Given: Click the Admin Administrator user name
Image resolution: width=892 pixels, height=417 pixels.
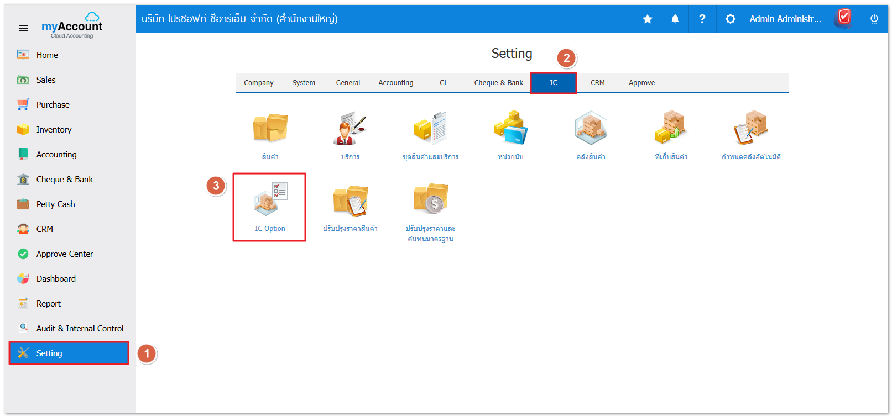Looking at the screenshot, I should point(785,19).
